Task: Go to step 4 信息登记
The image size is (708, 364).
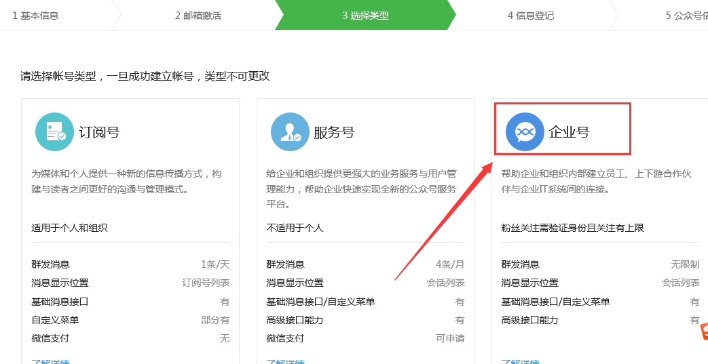Action: 531,16
